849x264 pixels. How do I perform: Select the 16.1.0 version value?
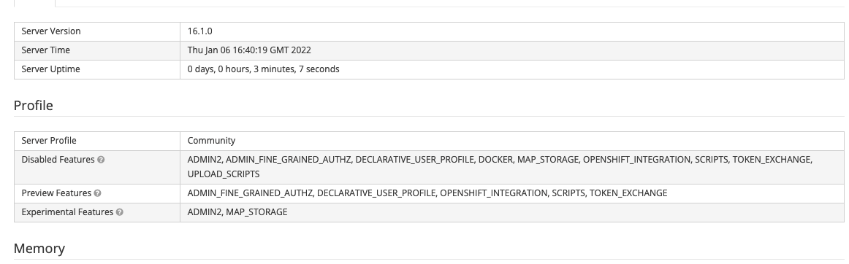[x=199, y=31]
